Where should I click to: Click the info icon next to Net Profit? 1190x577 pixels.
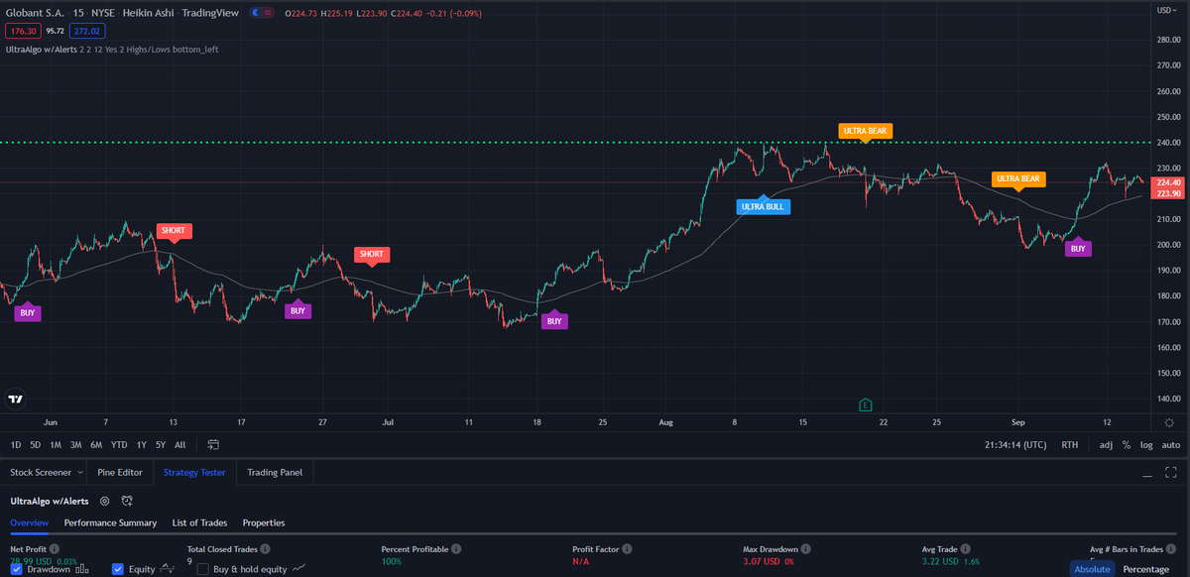pyautogui.click(x=54, y=548)
